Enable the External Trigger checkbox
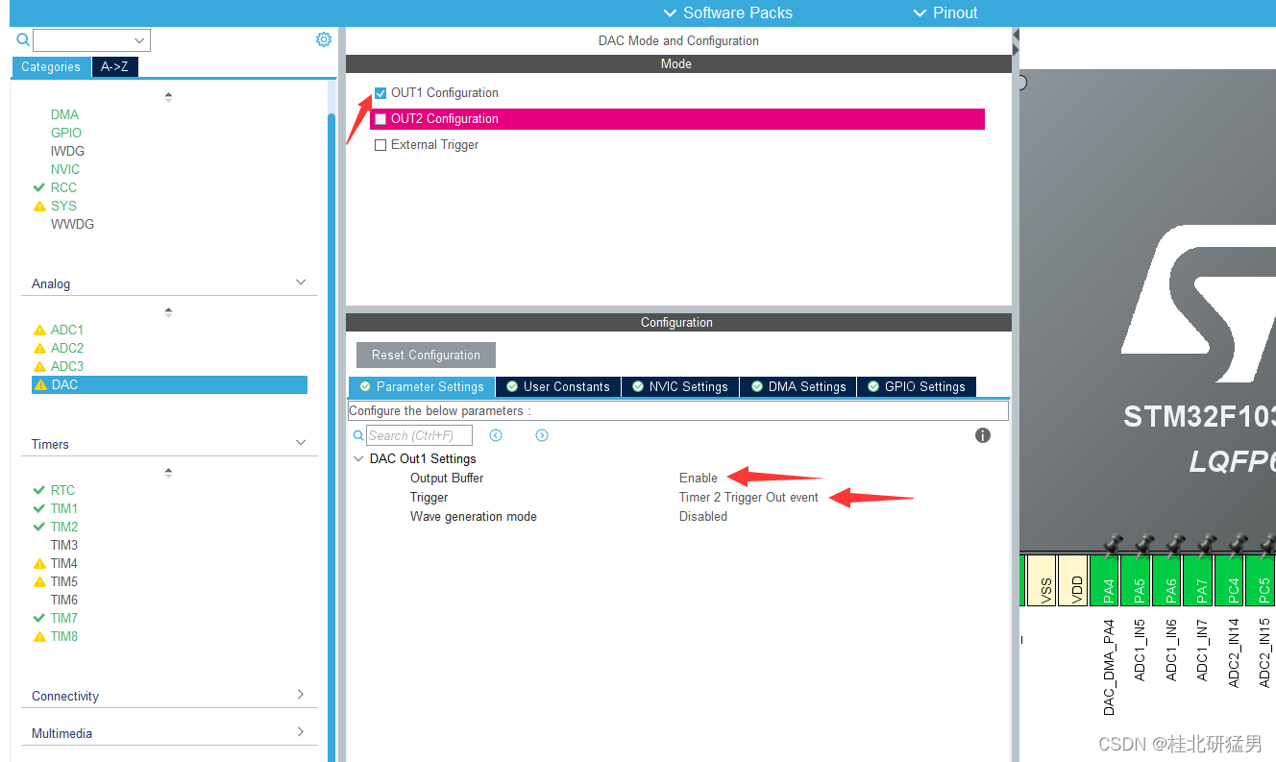Image resolution: width=1276 pixels, height=762 pixels. click(380, 145)
